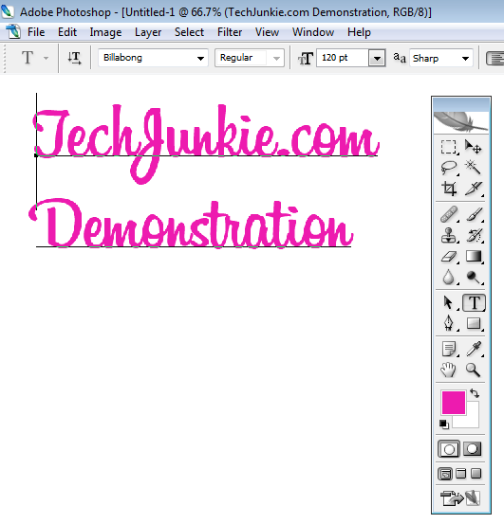Click inside the 120 pt size field
Viewport: 504px width, 524px height.
pos(343,58)
